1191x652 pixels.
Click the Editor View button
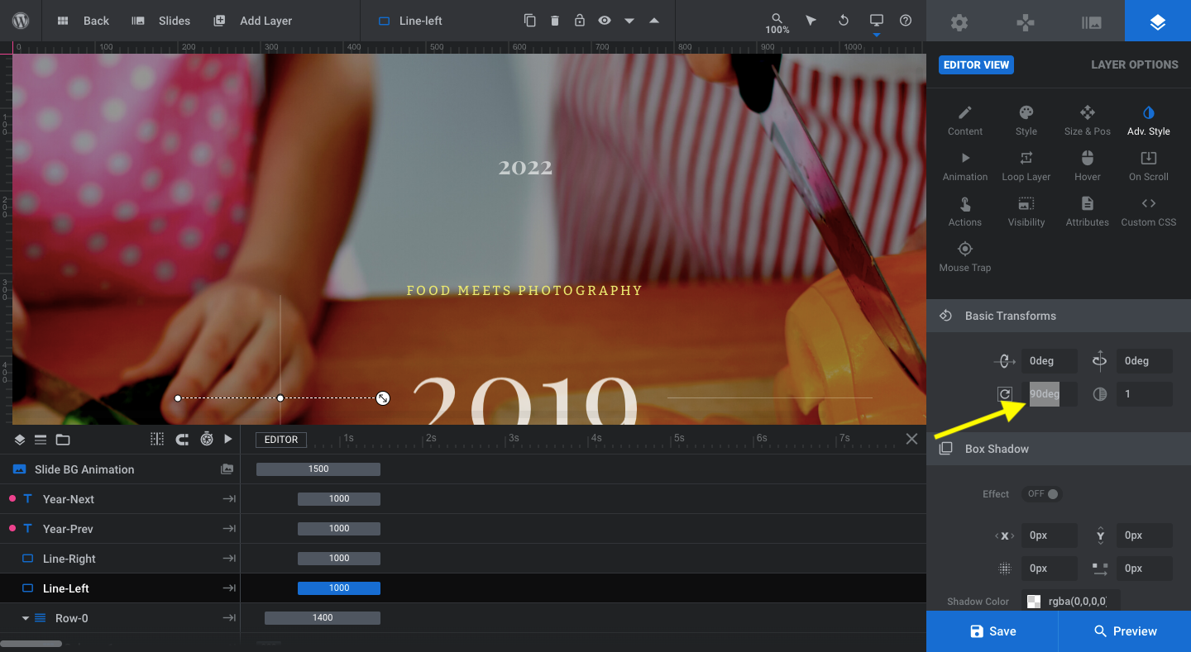pyautogui.click(x=976, y=64)
